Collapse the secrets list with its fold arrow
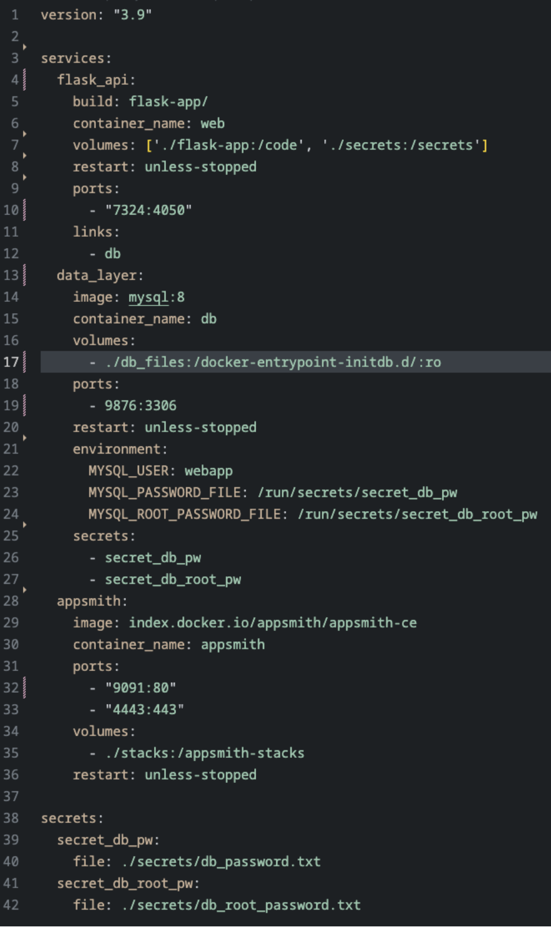The width and height of the screenshot is (551, 927). pos(24,525)
